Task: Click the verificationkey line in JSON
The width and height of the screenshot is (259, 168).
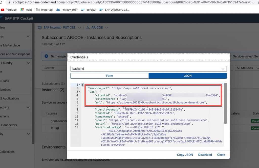Action: [x=127, y=127]
